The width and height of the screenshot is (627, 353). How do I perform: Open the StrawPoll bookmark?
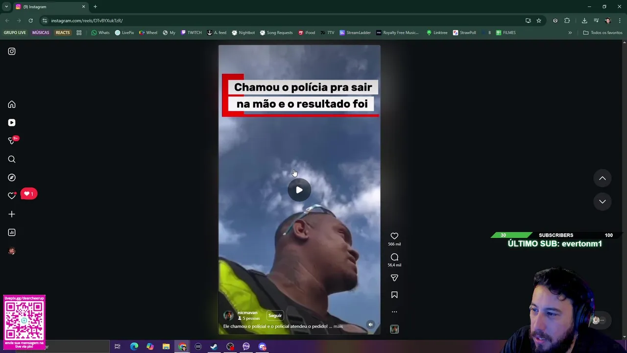(x=464, y=33)
